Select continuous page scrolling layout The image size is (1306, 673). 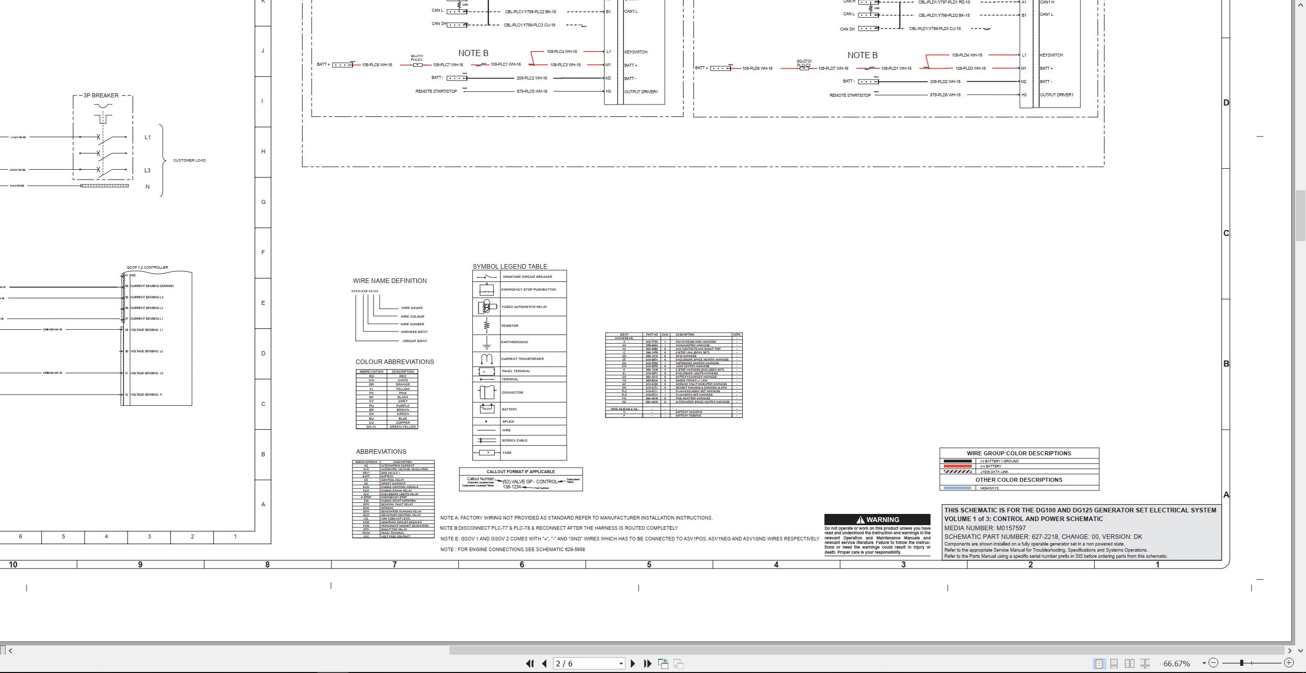pos(1114,663)
